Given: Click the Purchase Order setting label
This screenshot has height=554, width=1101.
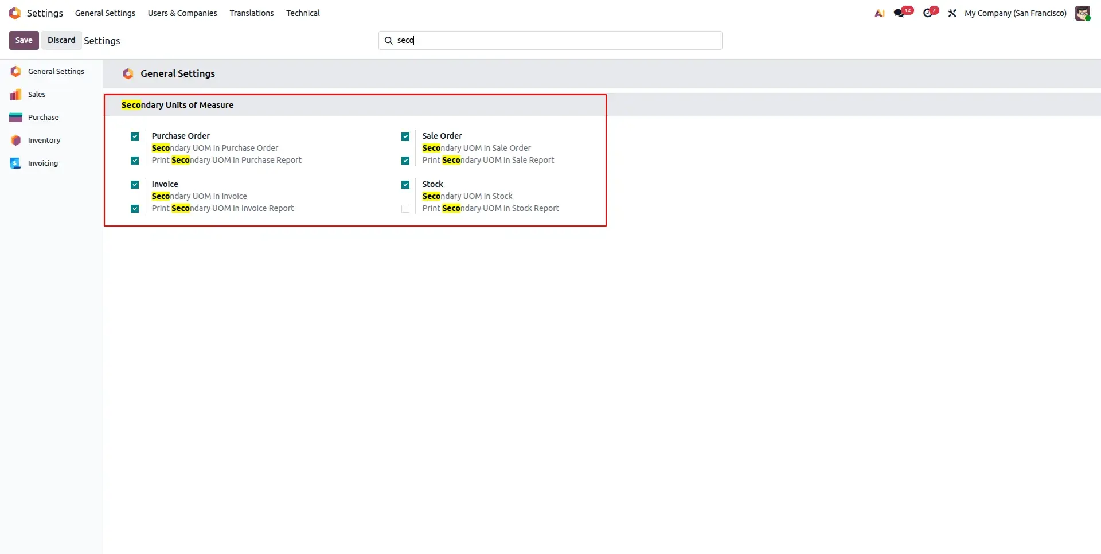Looking at the screenshot, I should tap(181, 136).
